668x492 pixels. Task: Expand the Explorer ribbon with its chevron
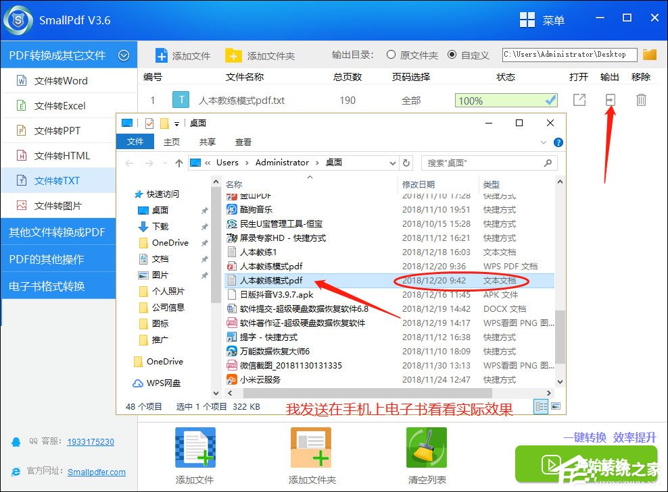pos(544,142)
